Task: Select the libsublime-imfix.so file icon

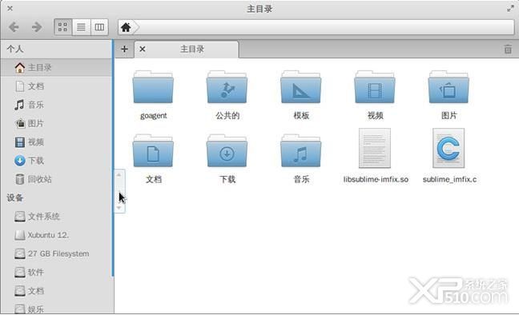Action: tap(375, 148)
